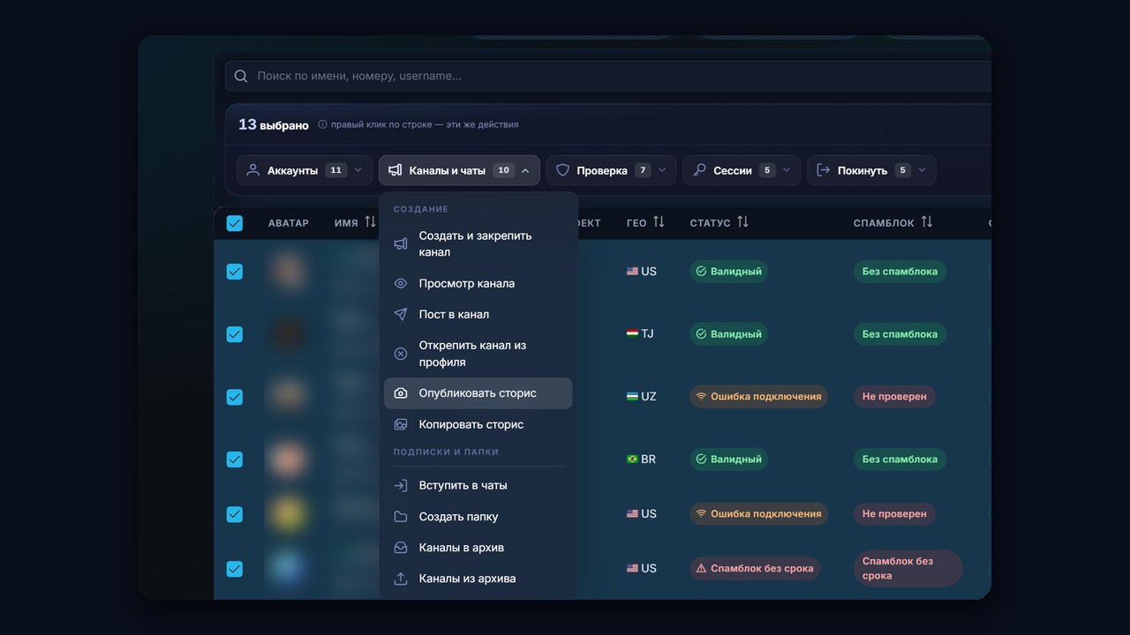
Task: Click the magnifier icon in the search bar
Action: pyautogui.click(x=241, y=76)
